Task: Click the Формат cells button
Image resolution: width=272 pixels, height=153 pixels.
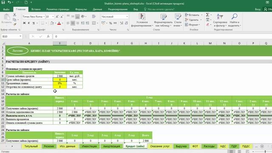Action: (193, 25)
